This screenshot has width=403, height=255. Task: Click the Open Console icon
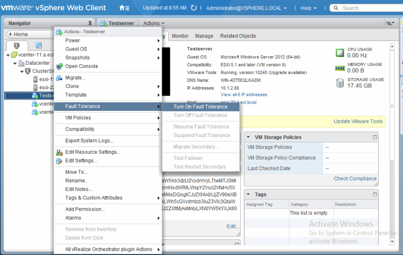59,67
